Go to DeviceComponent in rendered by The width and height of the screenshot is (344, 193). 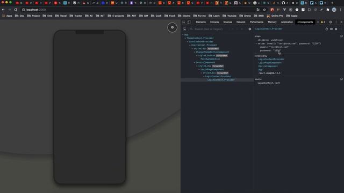pos(268,66)
